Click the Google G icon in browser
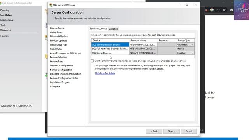249x140 pixels. (x=212, y=10)
